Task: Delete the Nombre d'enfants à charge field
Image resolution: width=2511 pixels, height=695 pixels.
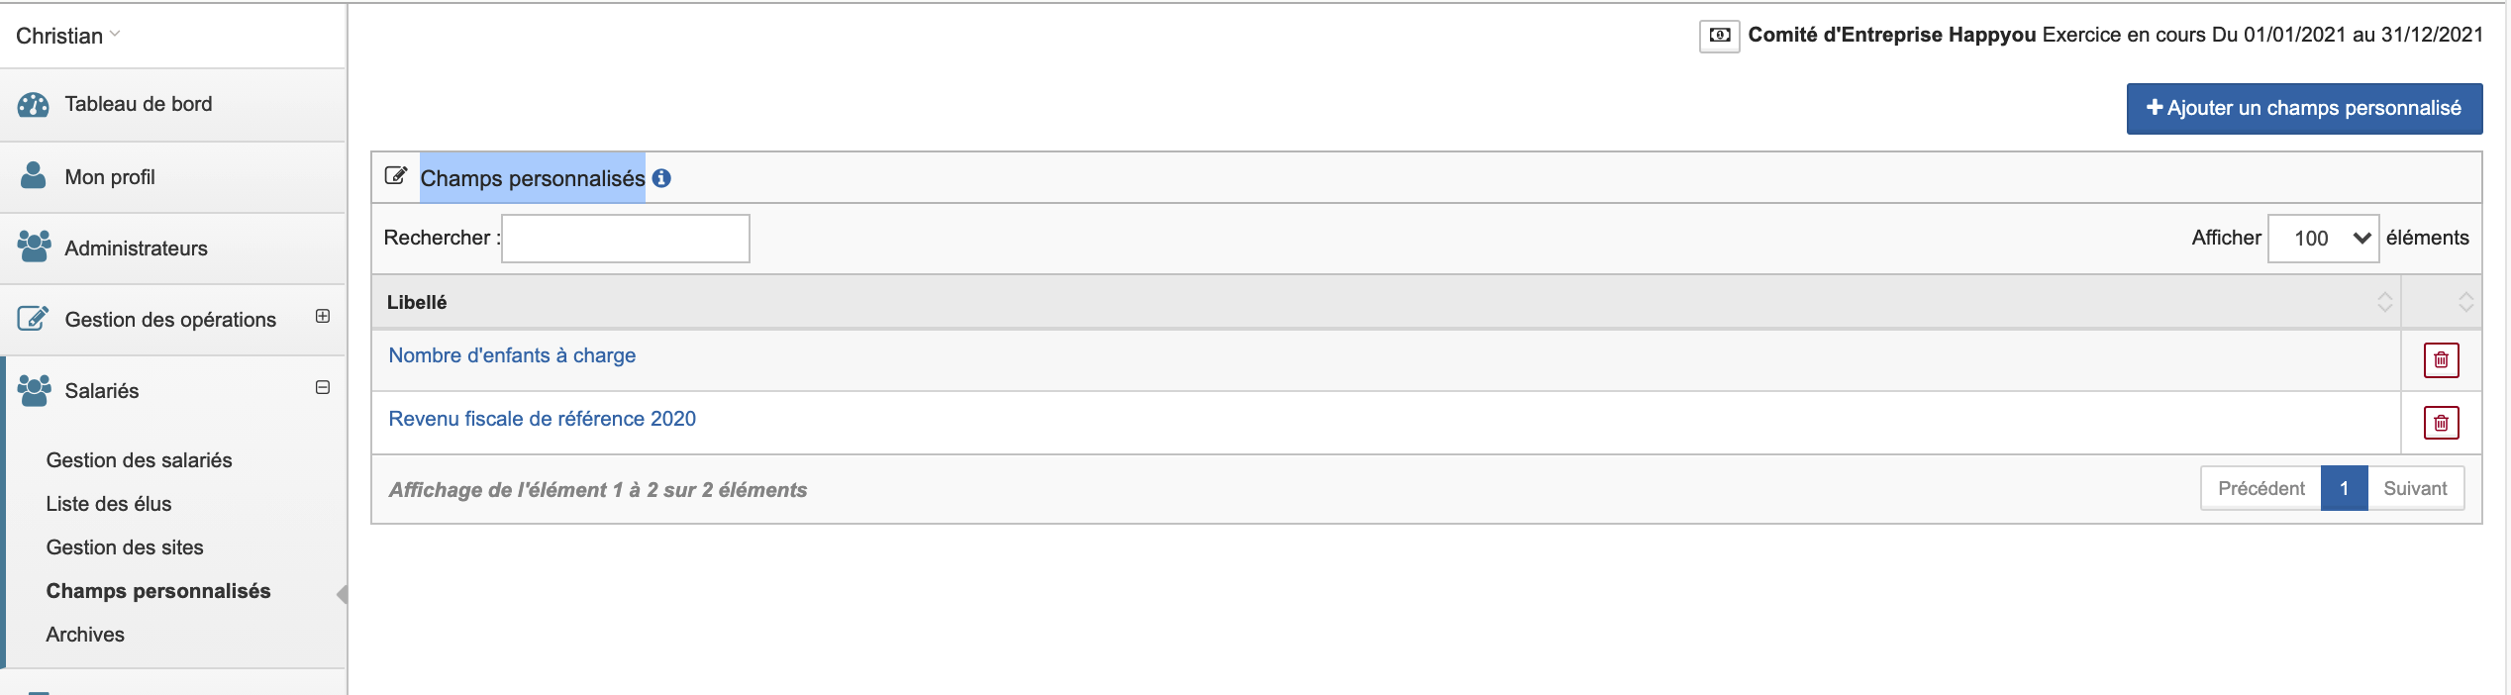Action: point(2441,360)
